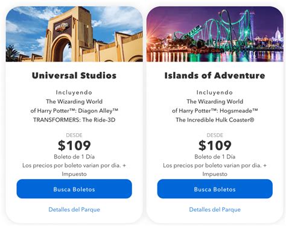Click Busca Boletos under Islands of Adventure
Image resolution: width=286 pixels, height=226 pixels.
tap(215, 189)
